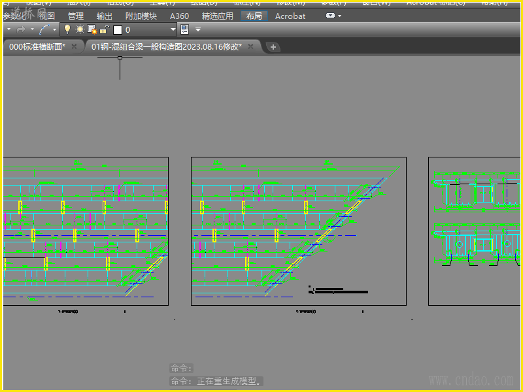Image resolution: width=523 pixels, height=392 pixels.
Task: Toggle the layer on/off lightbulb icon
Action: [67, 29]
